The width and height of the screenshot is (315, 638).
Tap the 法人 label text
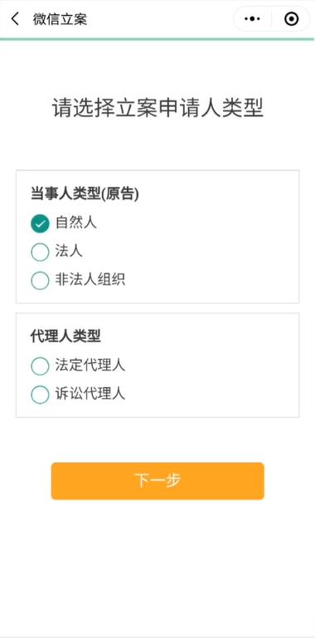[x=69, y=252]
